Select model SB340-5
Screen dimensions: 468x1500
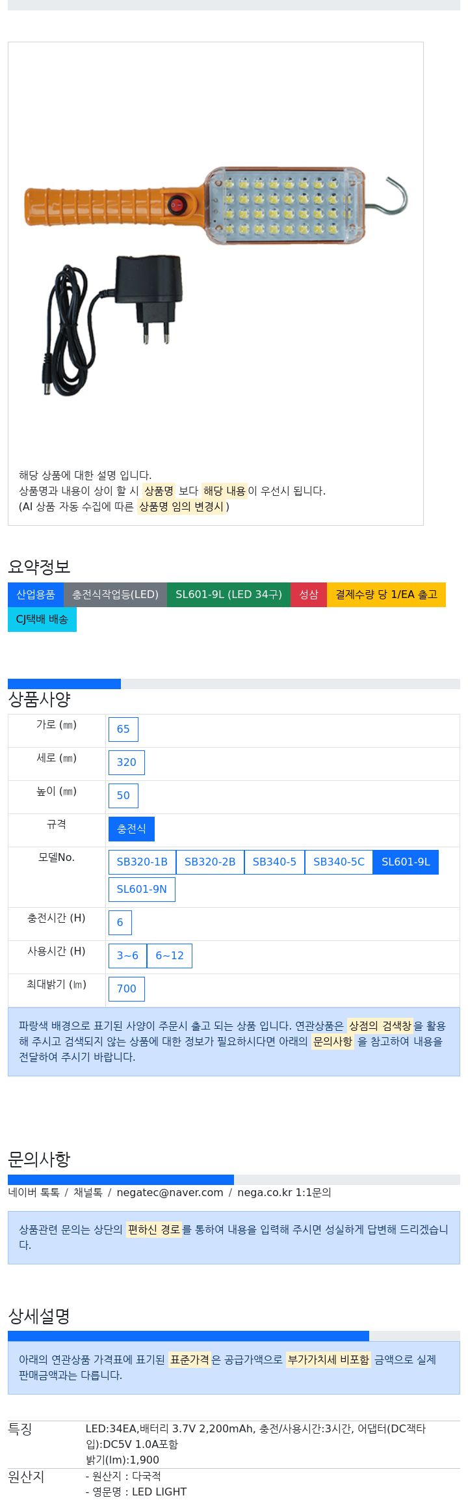(x=274, y=862)
